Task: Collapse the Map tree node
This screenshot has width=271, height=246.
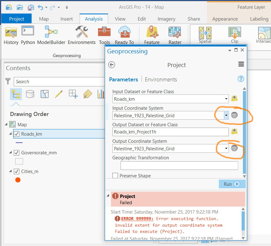Action: click(6, 124)
